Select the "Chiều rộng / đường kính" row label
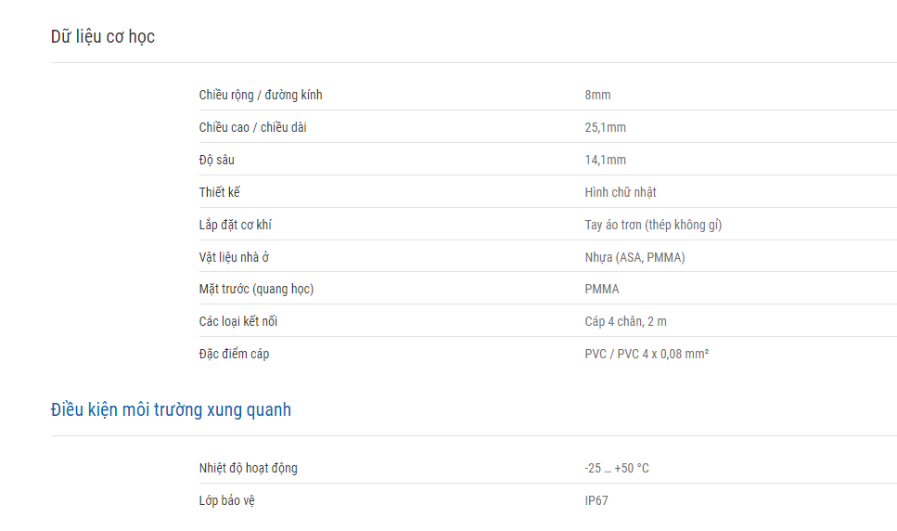Screen dimensions: 897x531 261,95
